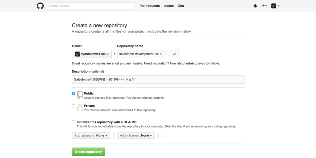
Task: Click the Create a new repository heading
Action: 99,25
